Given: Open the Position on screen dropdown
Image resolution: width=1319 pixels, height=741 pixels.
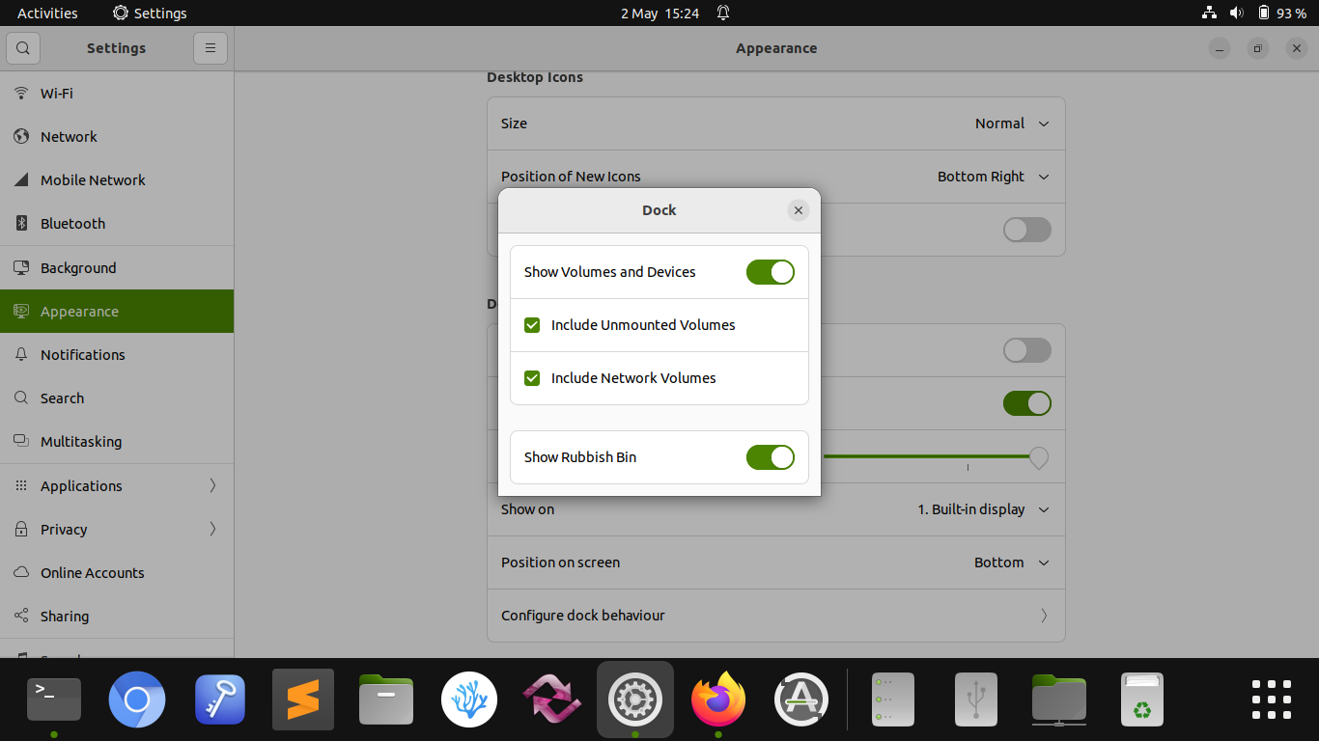Looking at the screenshot, I should 1011,563.
